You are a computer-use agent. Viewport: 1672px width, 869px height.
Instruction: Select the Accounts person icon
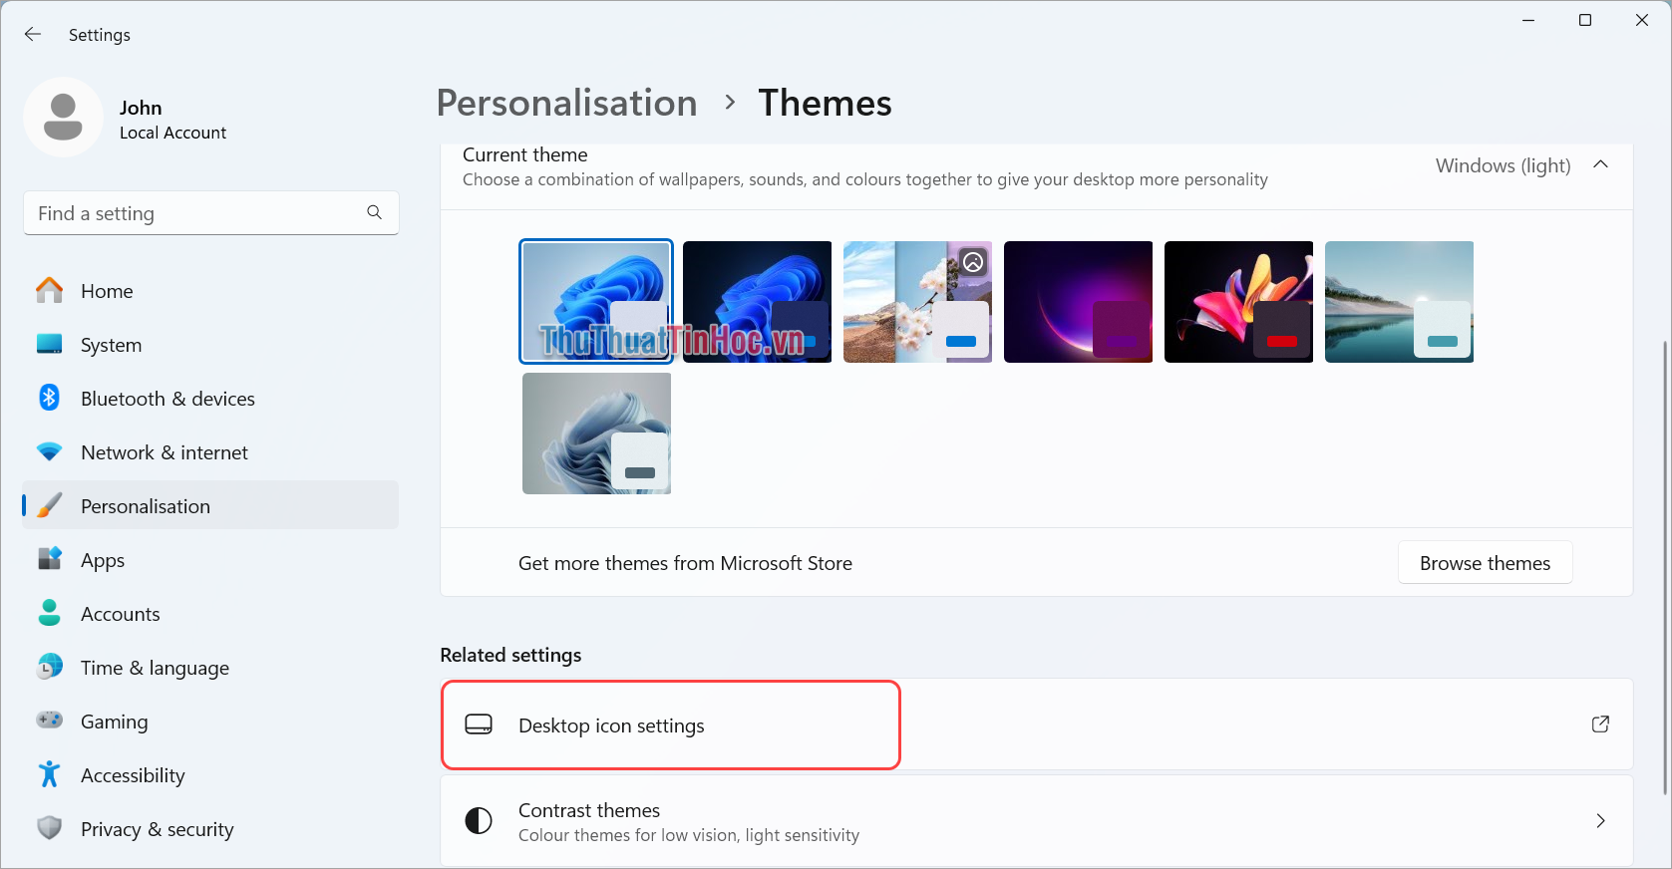coord(49,613)
